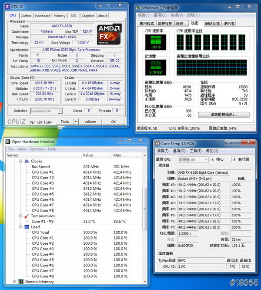
Task: Click the Open Hardware Monitor title bar icon
Action: (x=7, y=142)
